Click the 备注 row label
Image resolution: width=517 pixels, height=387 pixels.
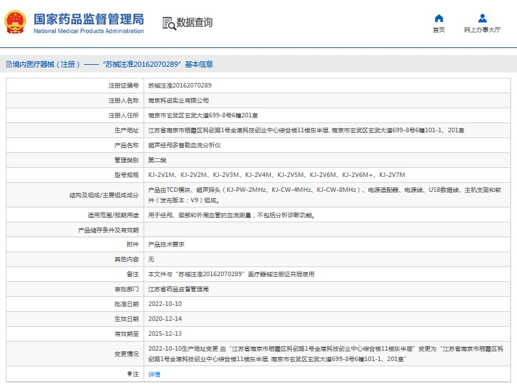(132, 274)
